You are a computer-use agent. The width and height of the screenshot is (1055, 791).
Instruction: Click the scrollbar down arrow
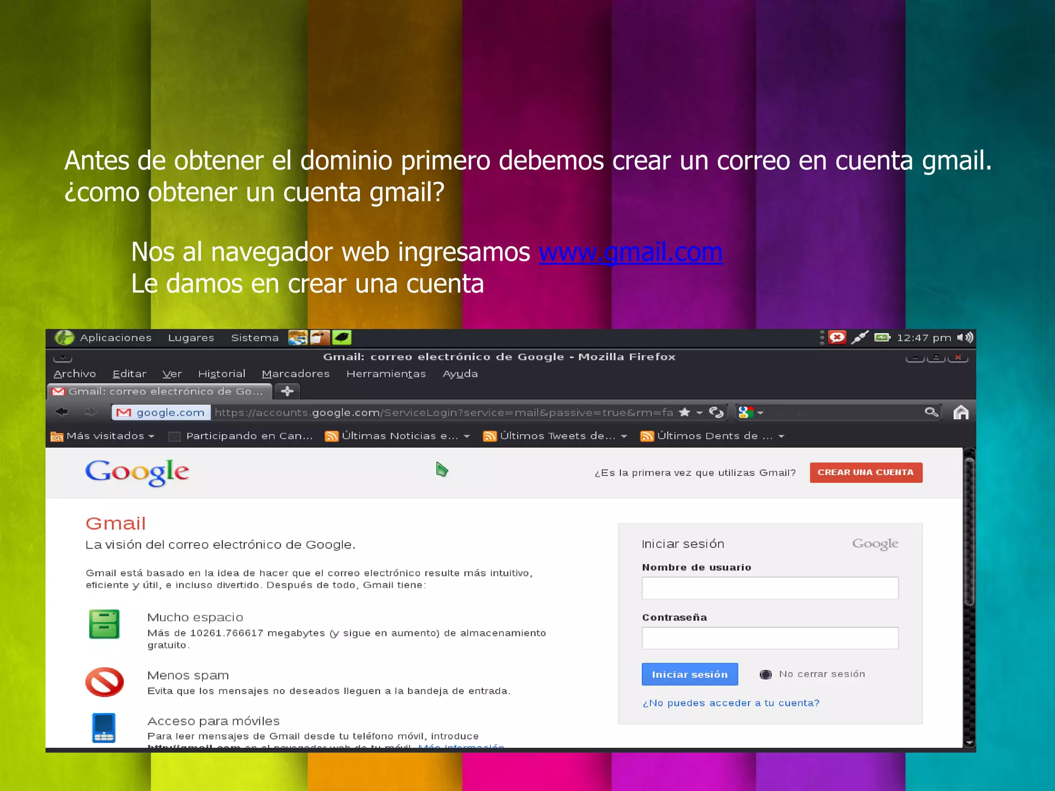[x=969, y=743]
